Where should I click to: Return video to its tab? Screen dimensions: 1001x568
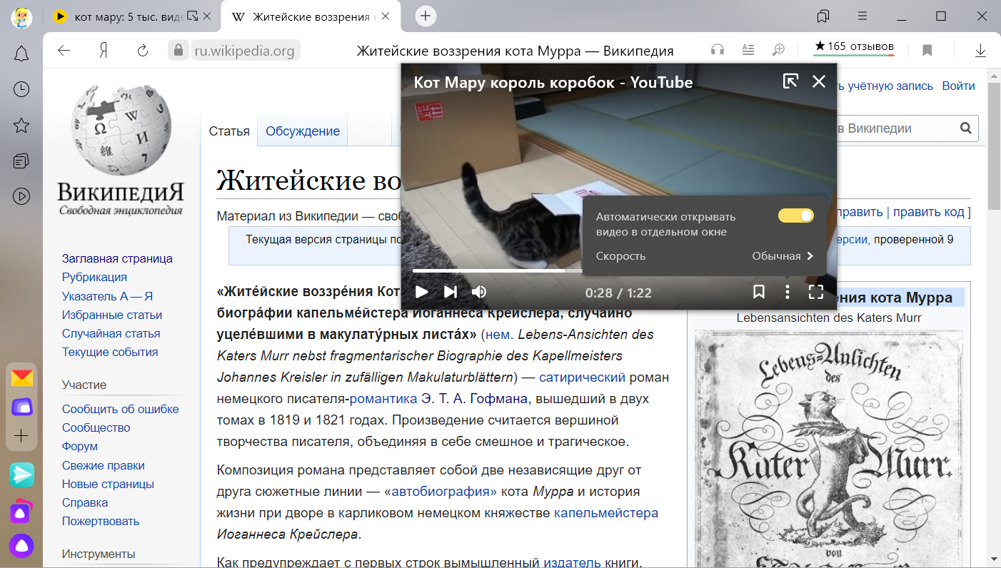pyautogui.click(x=790, y=81)
